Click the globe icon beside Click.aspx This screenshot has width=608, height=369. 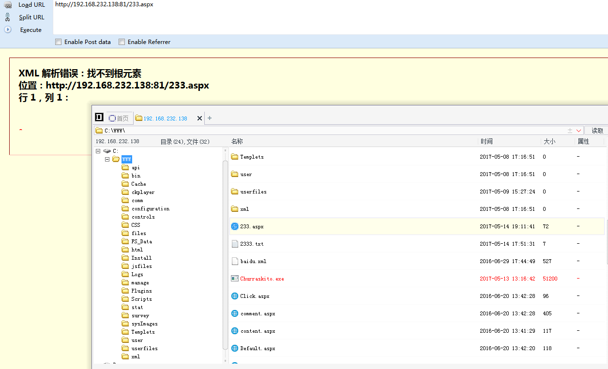tap(235, 295)
